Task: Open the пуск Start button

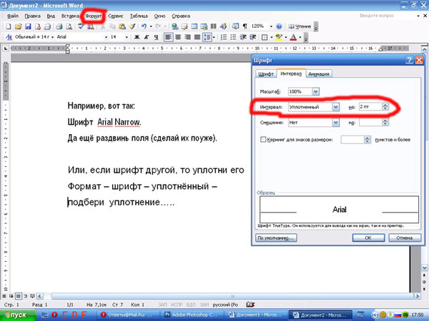Action: tap(18, 315)
